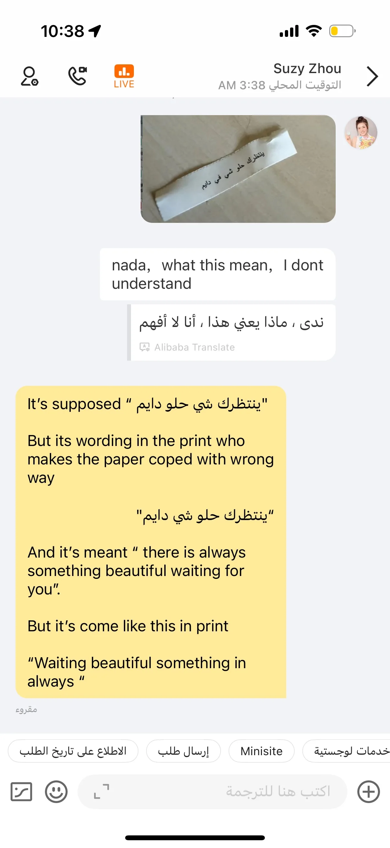Open the Alibaba Translate label
Viewport: 390px width, 848px height.
(194, 347)
